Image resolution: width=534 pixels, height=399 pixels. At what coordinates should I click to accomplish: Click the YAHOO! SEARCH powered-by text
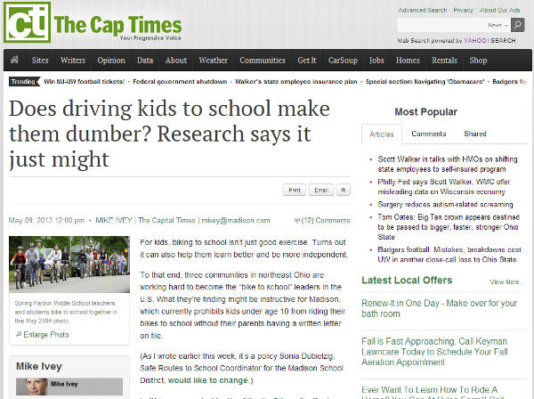pos(489,41)
